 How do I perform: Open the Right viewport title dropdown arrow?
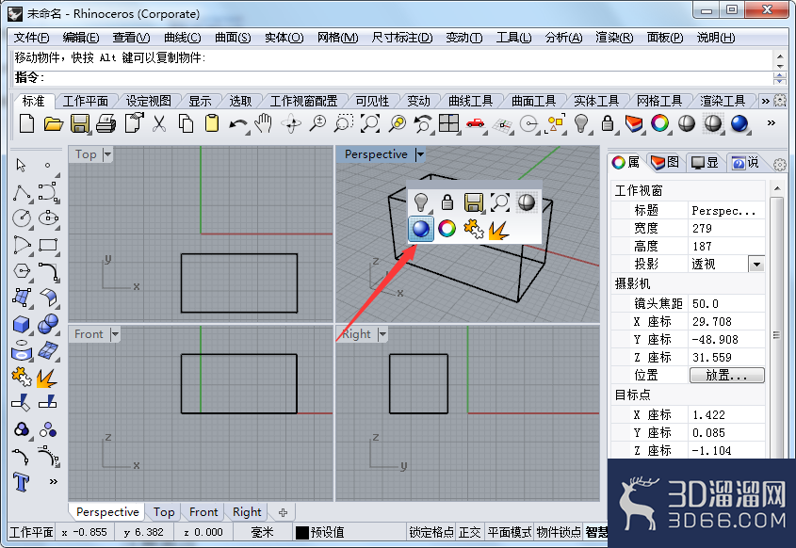click(x=382, y=334)
